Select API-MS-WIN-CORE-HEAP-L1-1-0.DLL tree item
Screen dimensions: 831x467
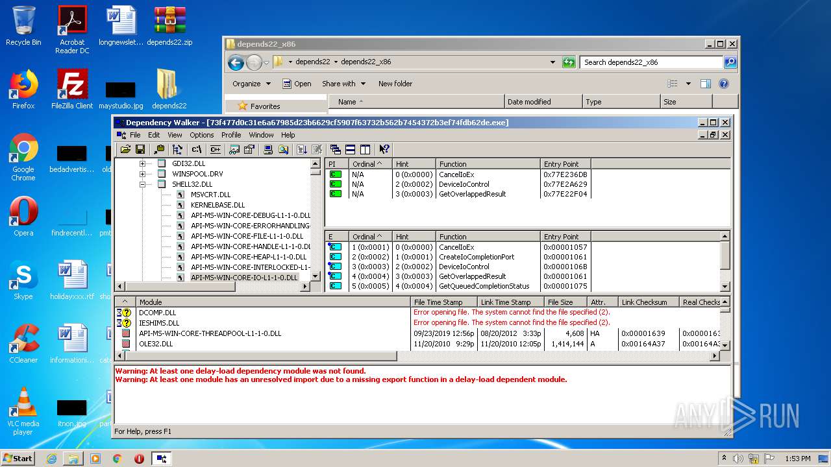click(249, 257)
